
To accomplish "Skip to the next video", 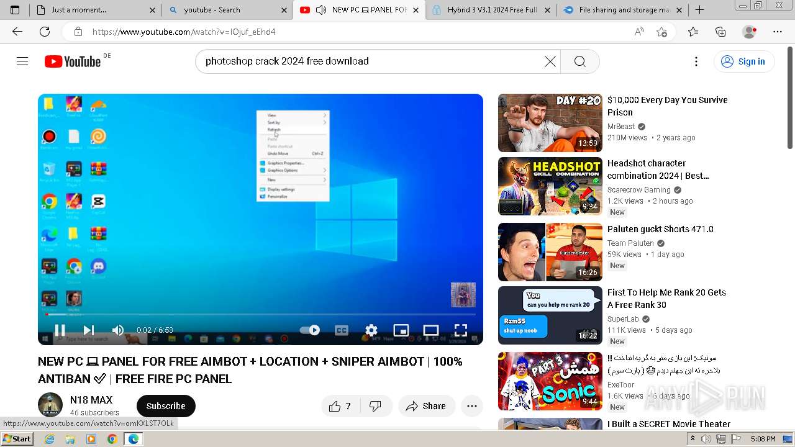I will (x=89, y=330).
